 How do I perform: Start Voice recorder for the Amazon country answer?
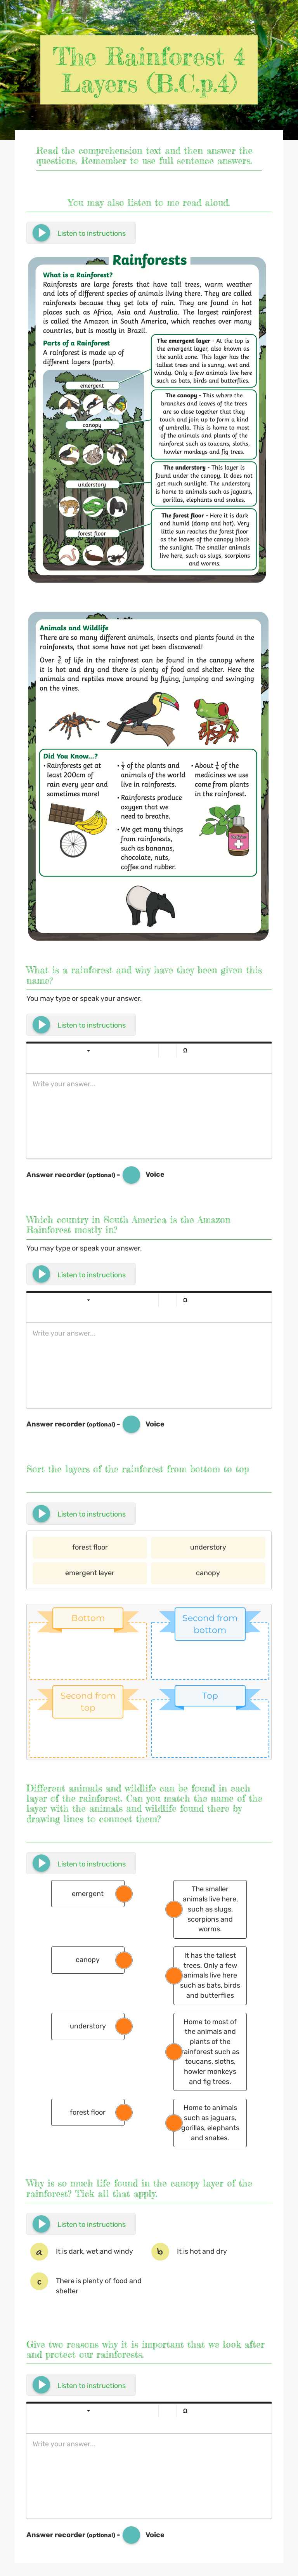(131, 1424)
